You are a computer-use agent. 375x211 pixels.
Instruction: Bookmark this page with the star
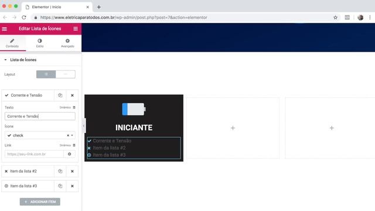coord(335,18)
